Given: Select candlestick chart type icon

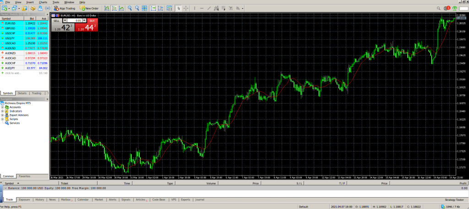Looking at the screenshot, I should (x=114, y=8).
